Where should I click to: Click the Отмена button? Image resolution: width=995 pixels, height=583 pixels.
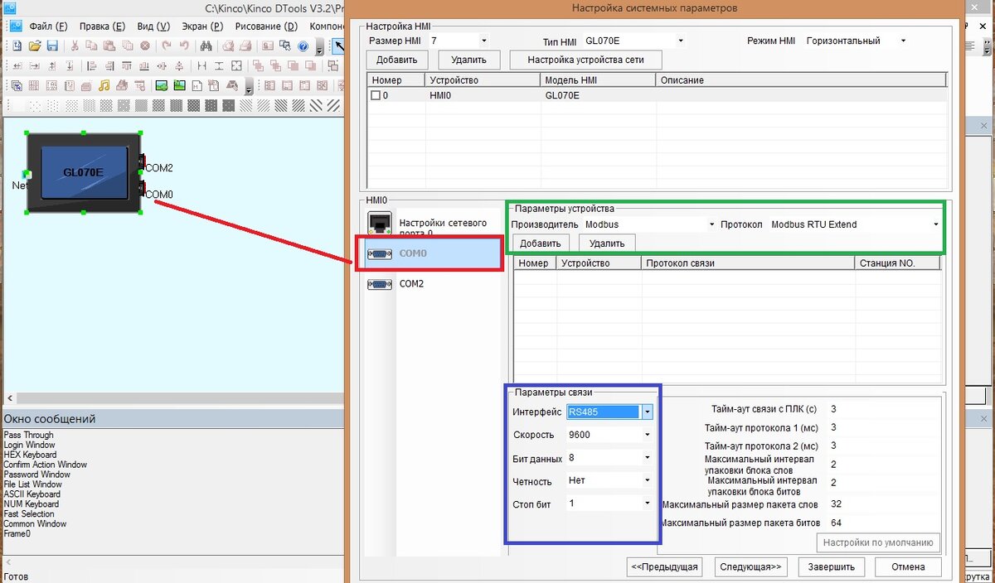(908, 567)
